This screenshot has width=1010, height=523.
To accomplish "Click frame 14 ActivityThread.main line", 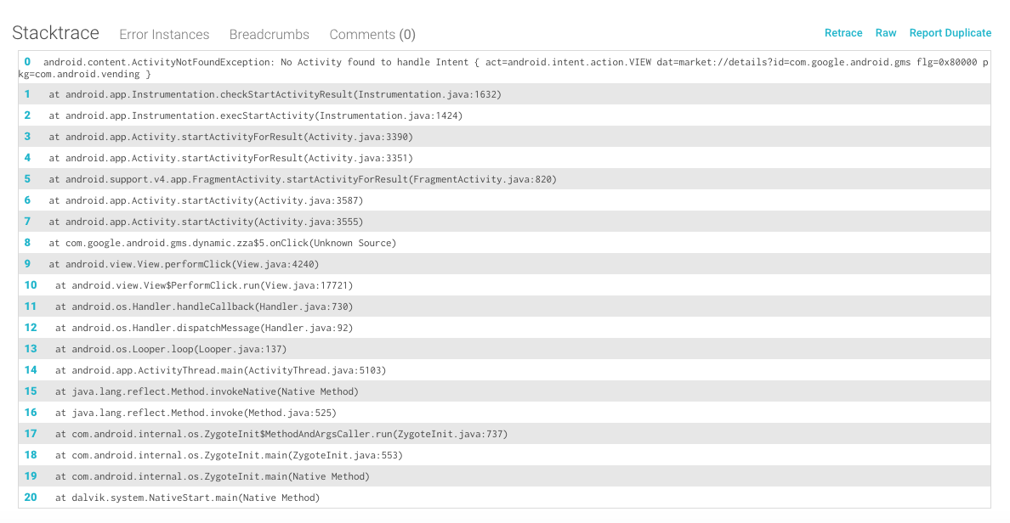I will click(x=220, y=370).
